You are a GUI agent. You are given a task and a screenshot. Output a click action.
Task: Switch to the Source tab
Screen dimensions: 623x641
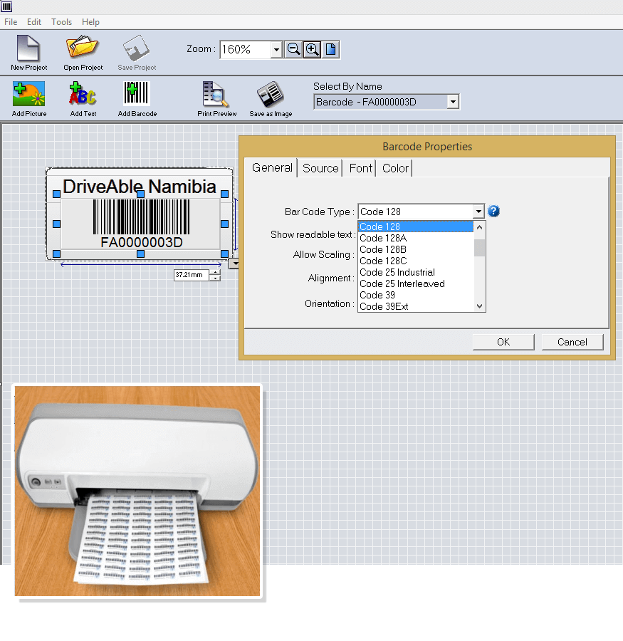coord(320,168)
